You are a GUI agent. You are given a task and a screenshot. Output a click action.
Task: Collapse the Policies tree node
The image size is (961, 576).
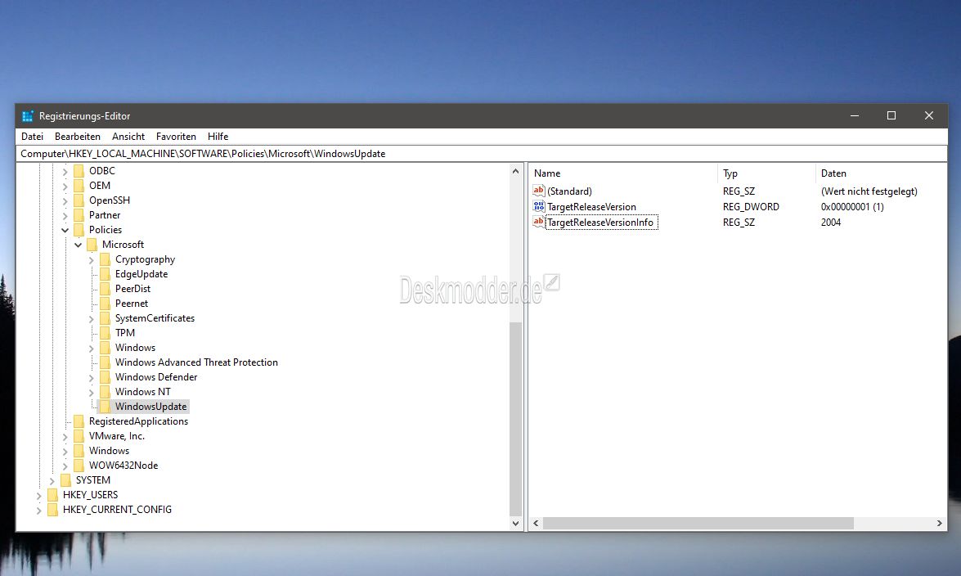point(65,230)
